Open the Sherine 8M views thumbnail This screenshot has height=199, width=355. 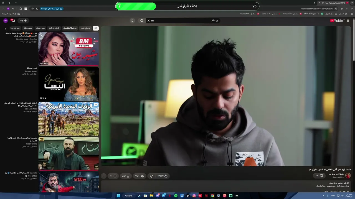tap(69, 49)
